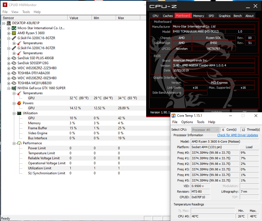Click the Value column header
Image resolution: width=262 pixels, height=221 pixels.
80,18
